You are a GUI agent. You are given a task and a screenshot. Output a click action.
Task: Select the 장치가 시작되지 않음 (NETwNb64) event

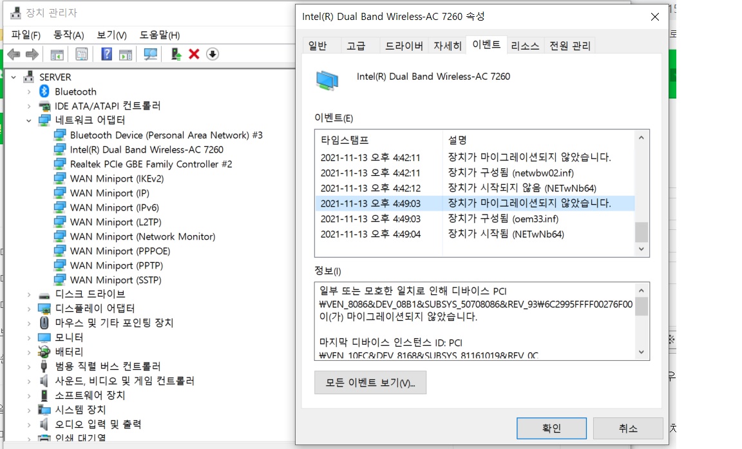coord(475,188)
